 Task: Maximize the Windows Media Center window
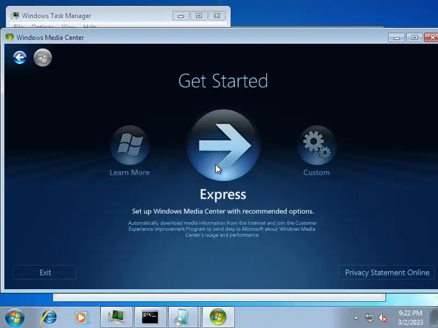[x=414, y=38]
